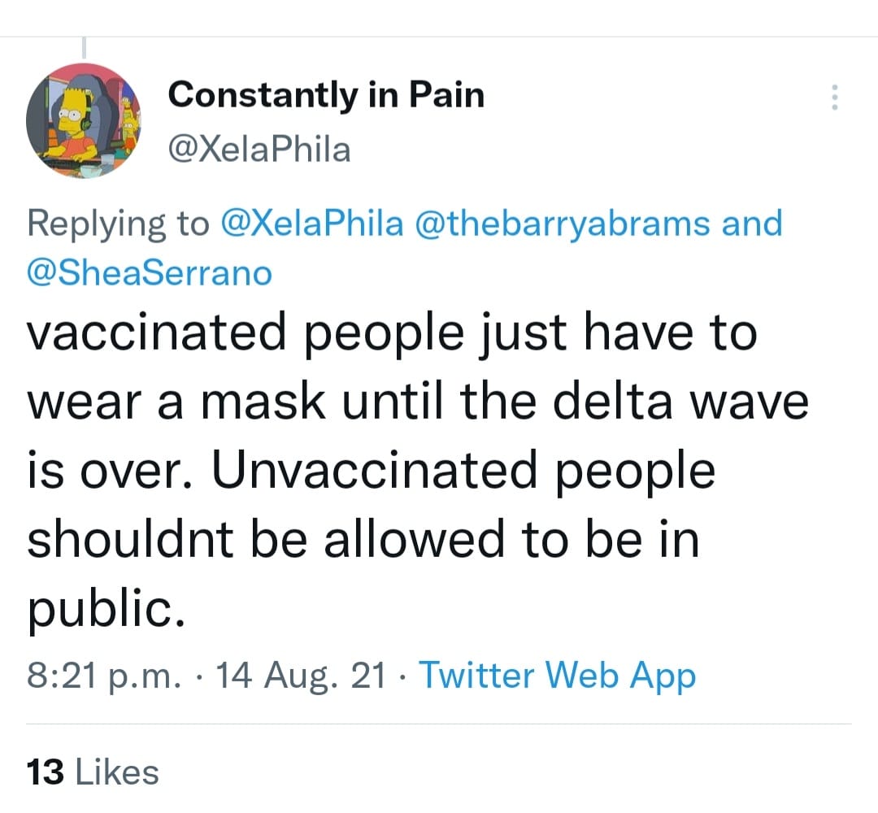Viewport: 878px width, 813px height.
Task: Open the "Constantly in Pain" display name
Action: point(326,95)
